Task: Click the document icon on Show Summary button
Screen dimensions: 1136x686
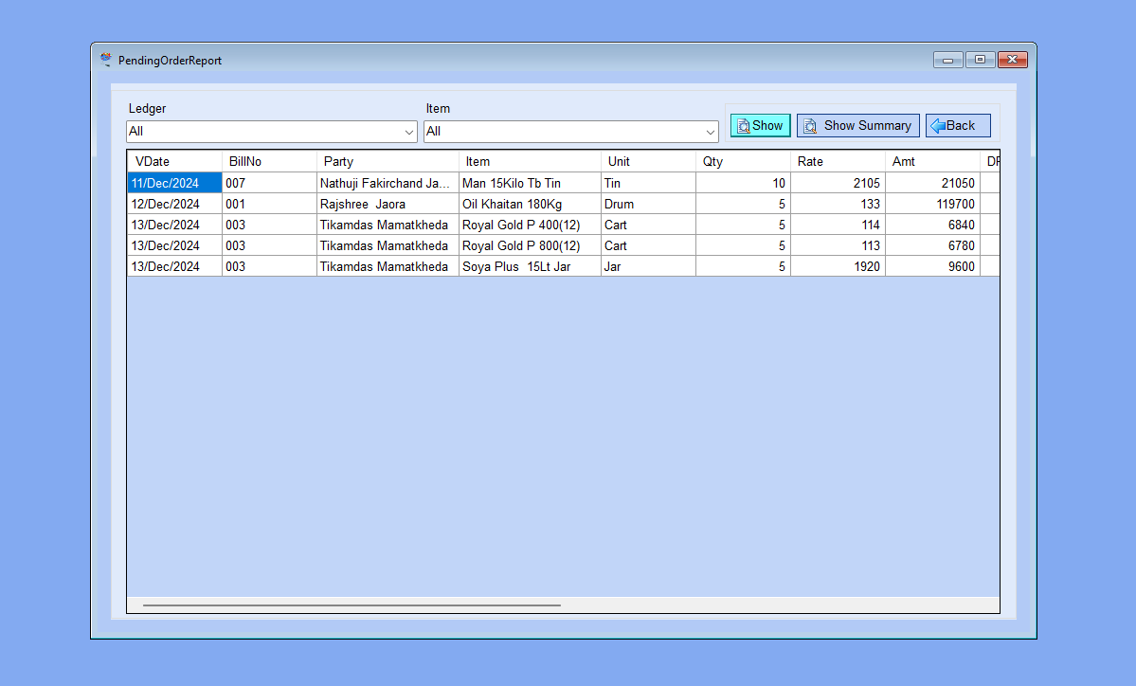Action: pos(810,126)
